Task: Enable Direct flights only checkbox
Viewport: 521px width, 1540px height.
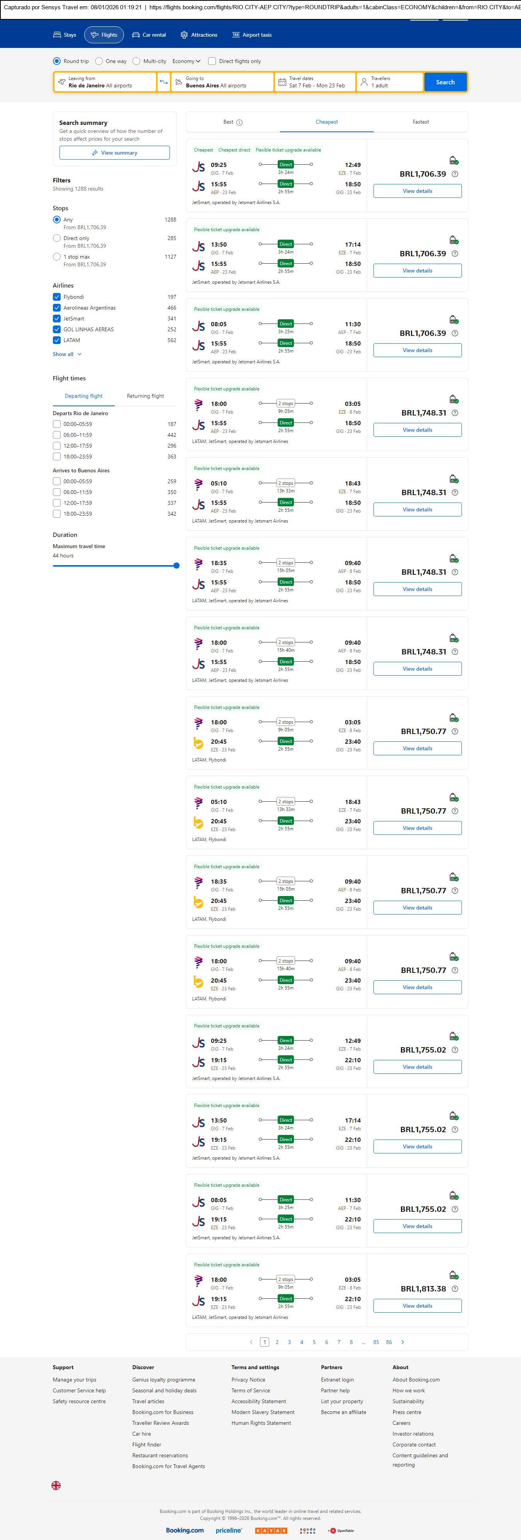Action: pyautogui.click(x=212, y=61)
